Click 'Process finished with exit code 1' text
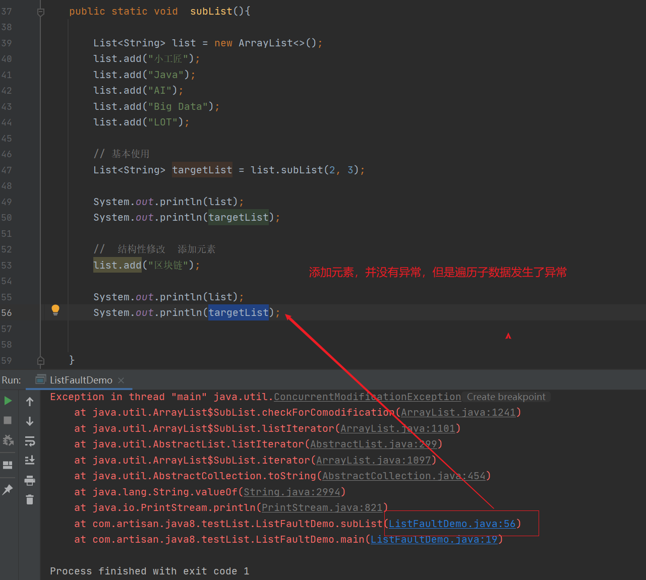The image size is (646, 580). coord(150,571)
